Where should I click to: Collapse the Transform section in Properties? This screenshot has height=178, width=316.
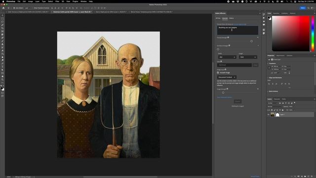[x=268, y=63]
